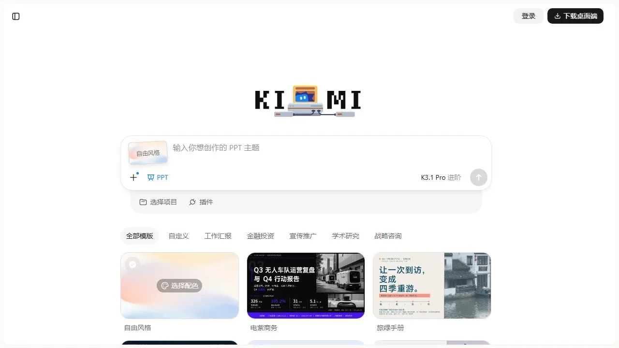Open the 选择项目 project picker
The image size is (619, 348).
click(x=158, y=202)
